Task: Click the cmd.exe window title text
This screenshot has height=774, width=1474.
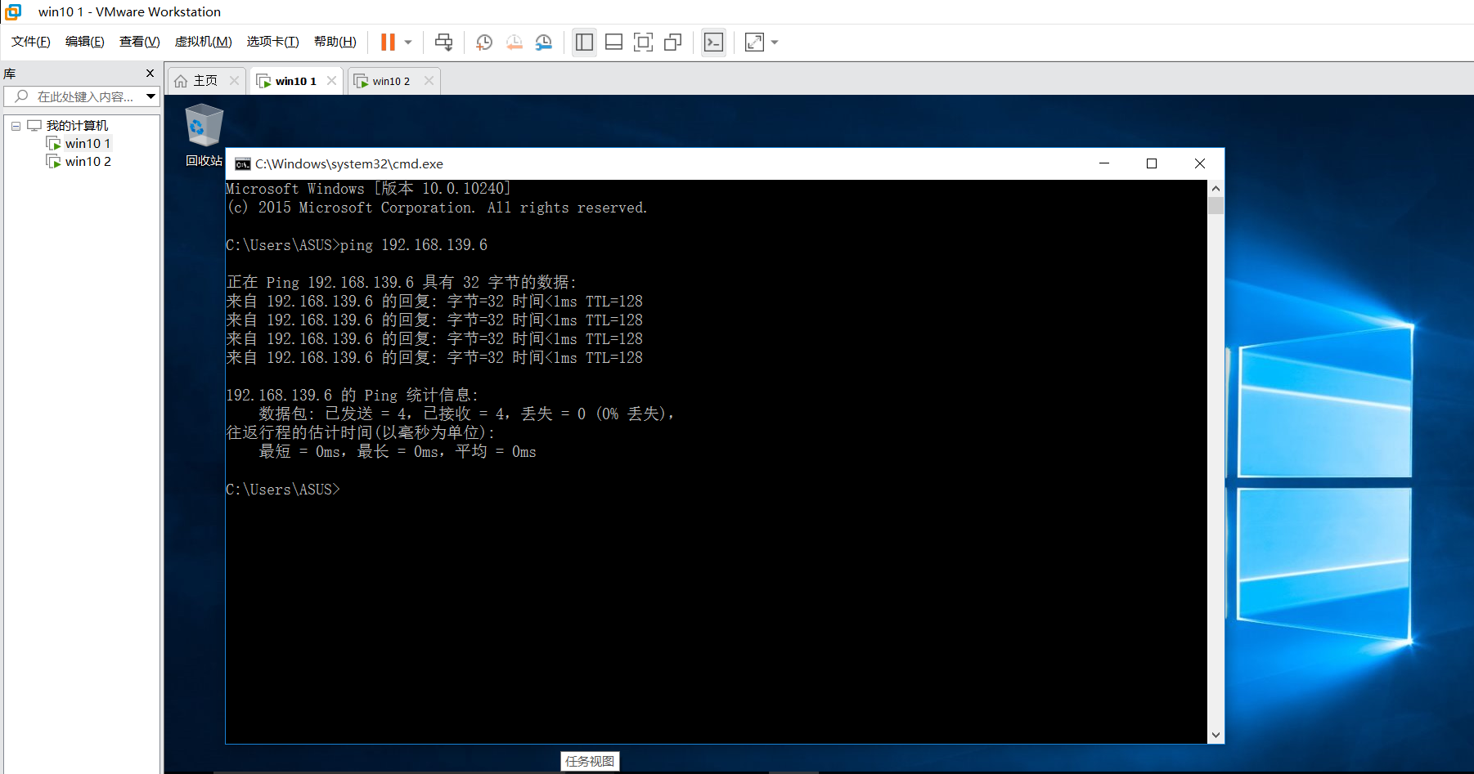Action: [x=349, y=164]
